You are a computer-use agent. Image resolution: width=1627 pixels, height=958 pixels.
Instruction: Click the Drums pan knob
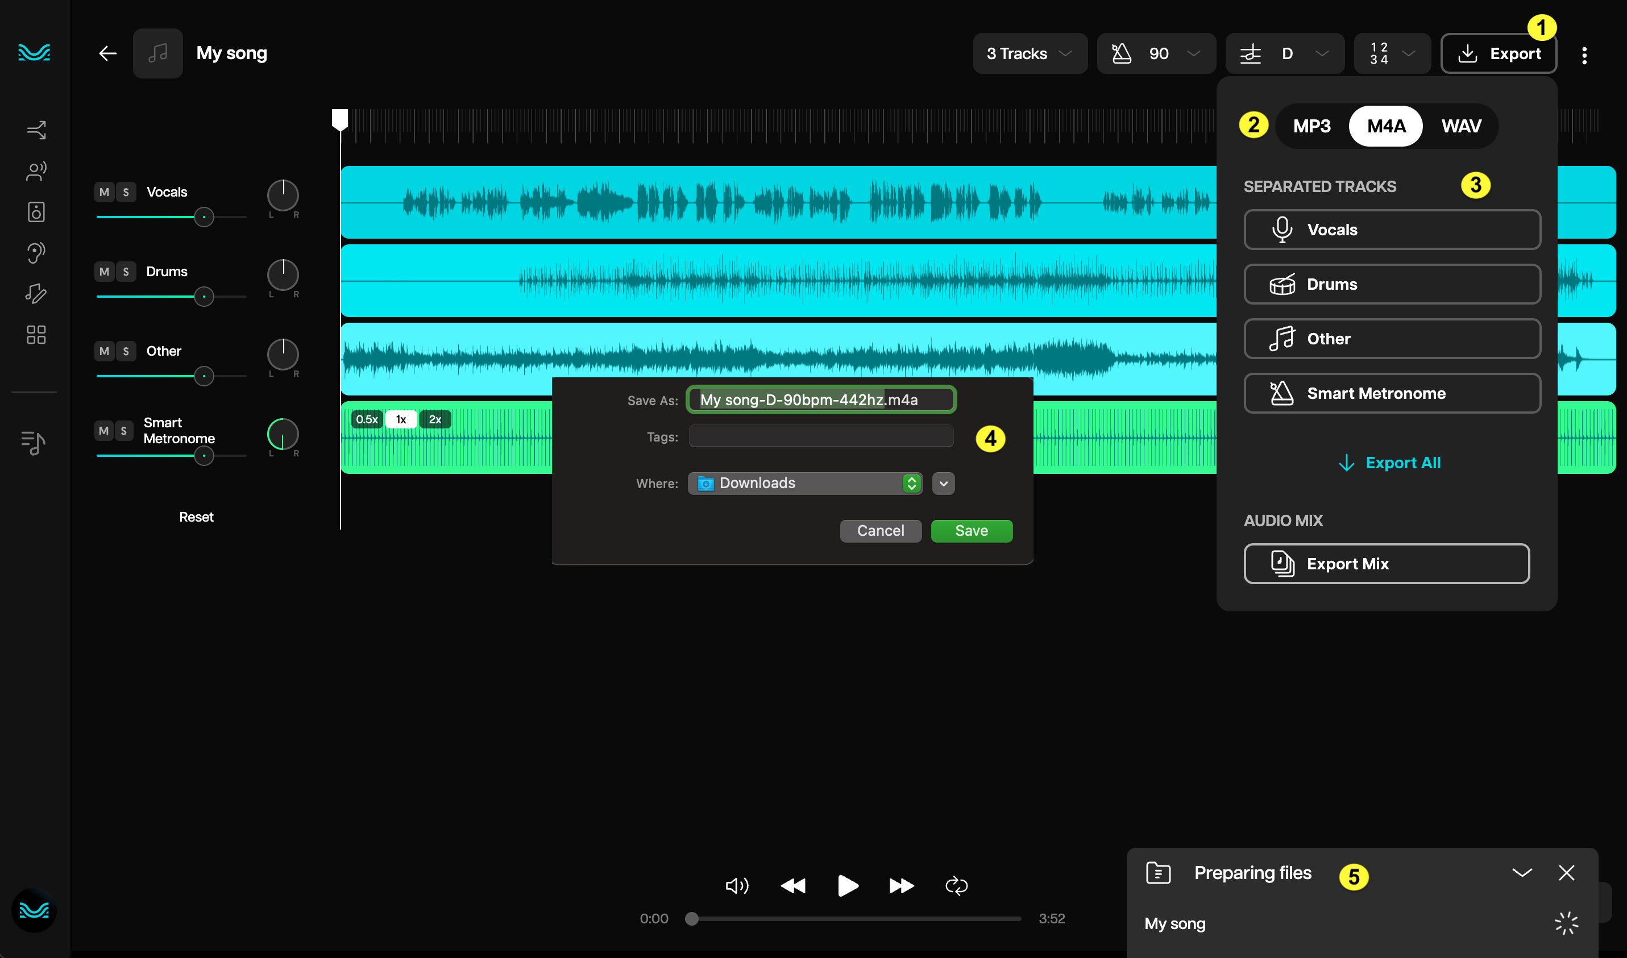point(283,275)
